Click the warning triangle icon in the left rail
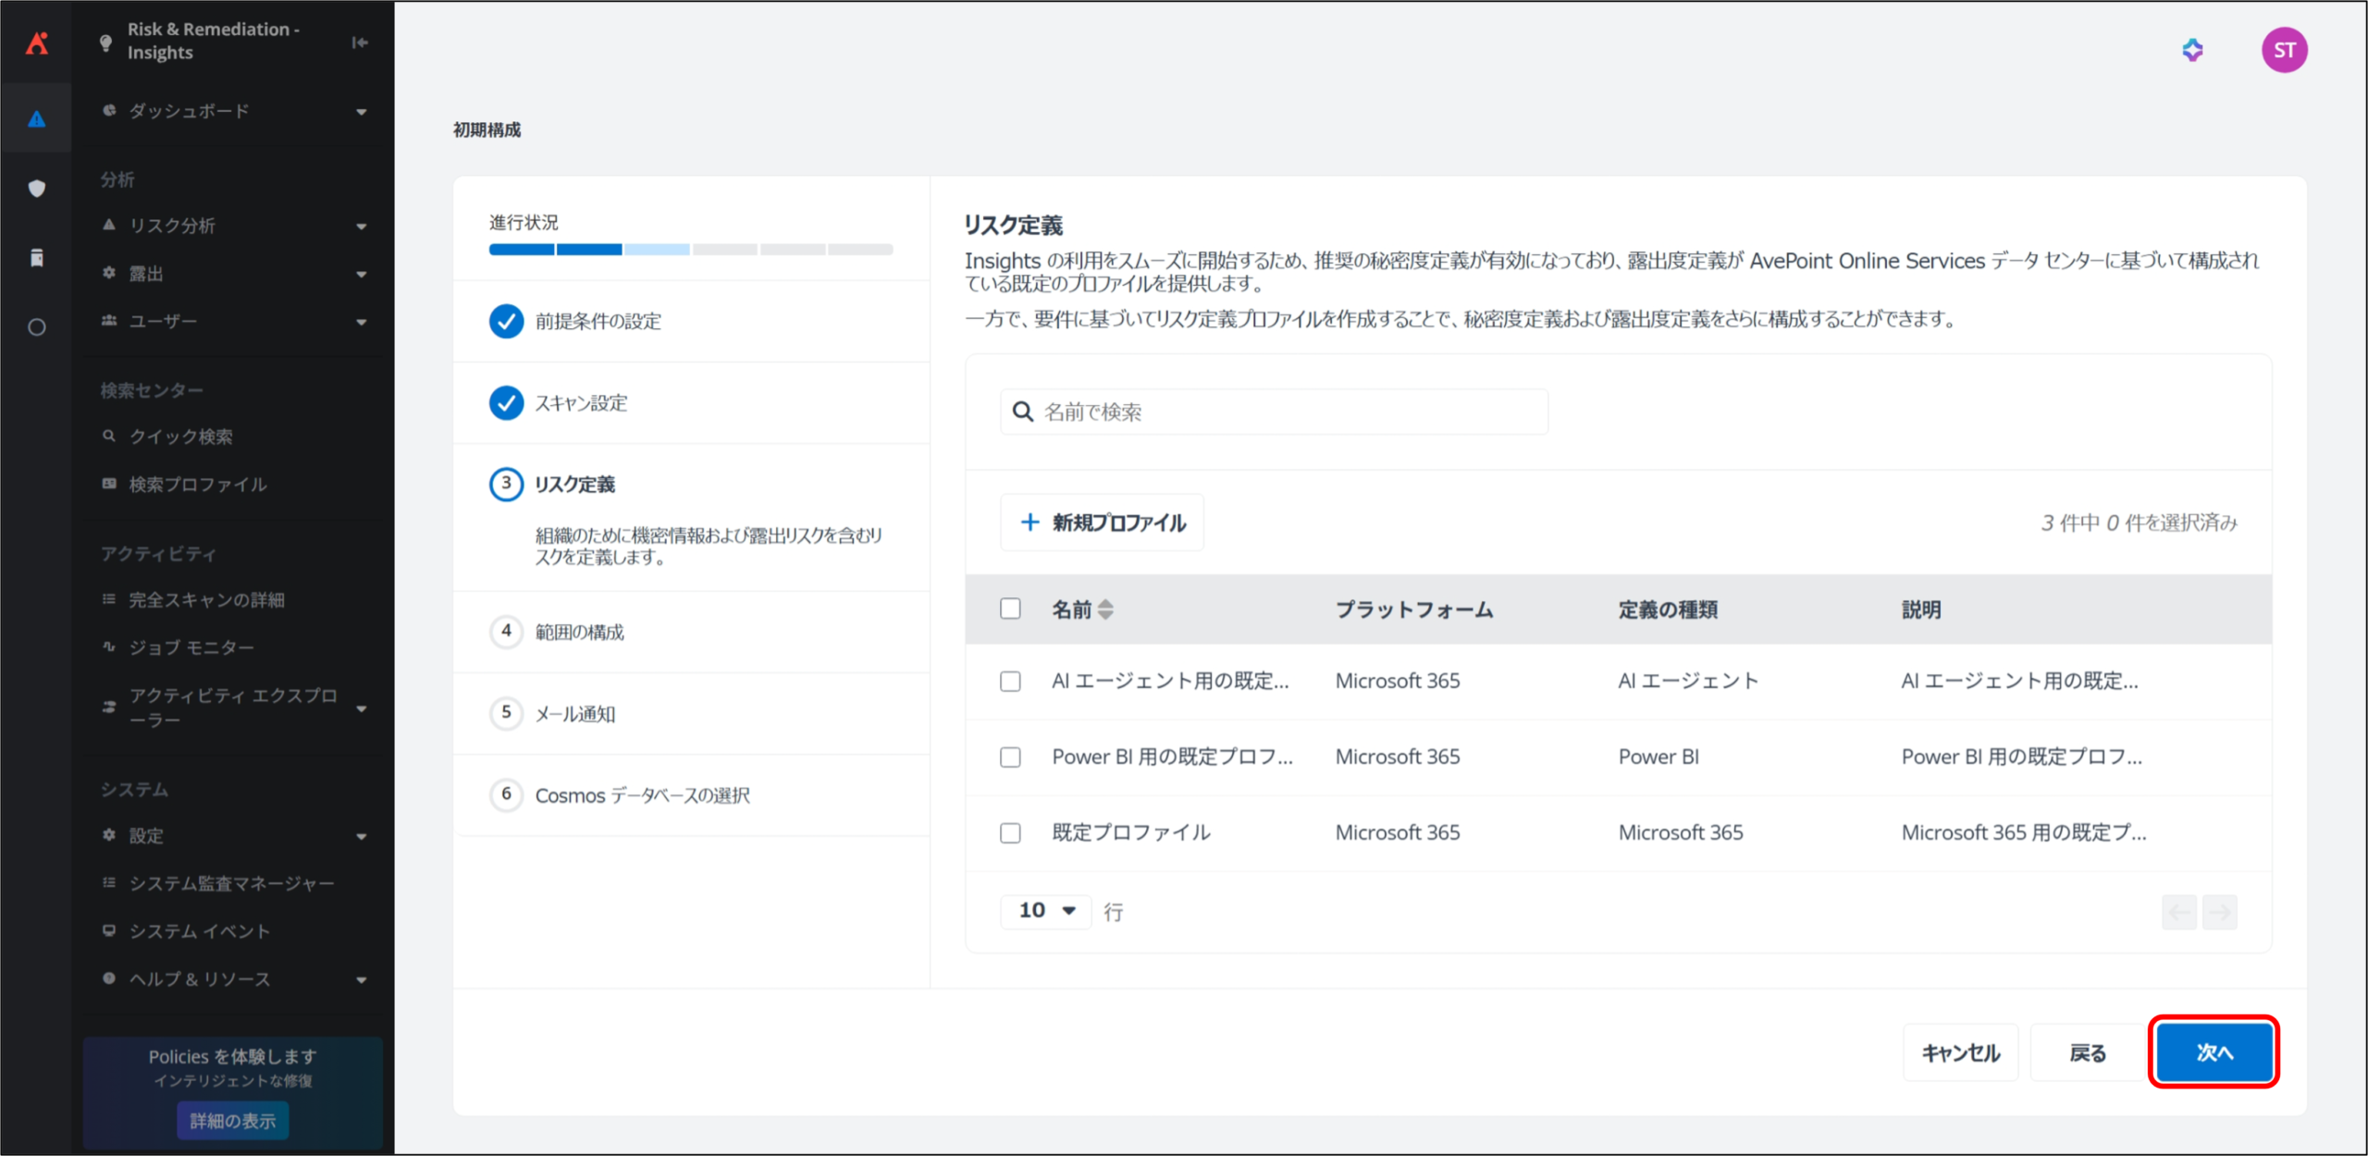The height and width of the screenshot is (1156, 2368). [37, 118]
